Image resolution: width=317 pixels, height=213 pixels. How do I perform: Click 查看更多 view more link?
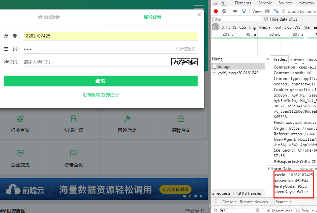(195, 211)
